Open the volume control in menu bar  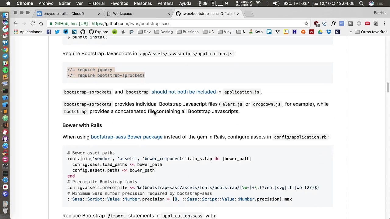click(276, 3)
